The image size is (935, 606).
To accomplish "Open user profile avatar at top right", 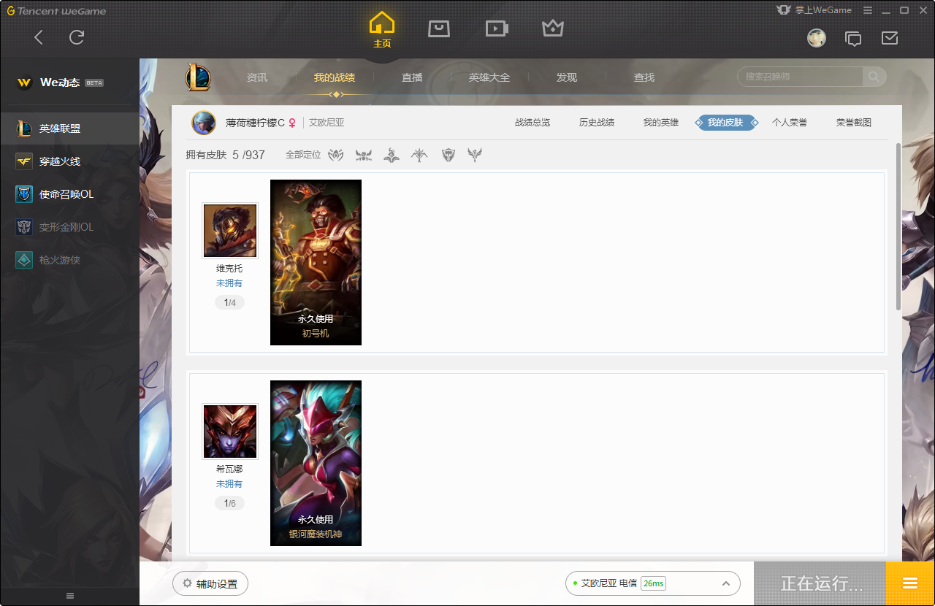I will coord(817,38).
